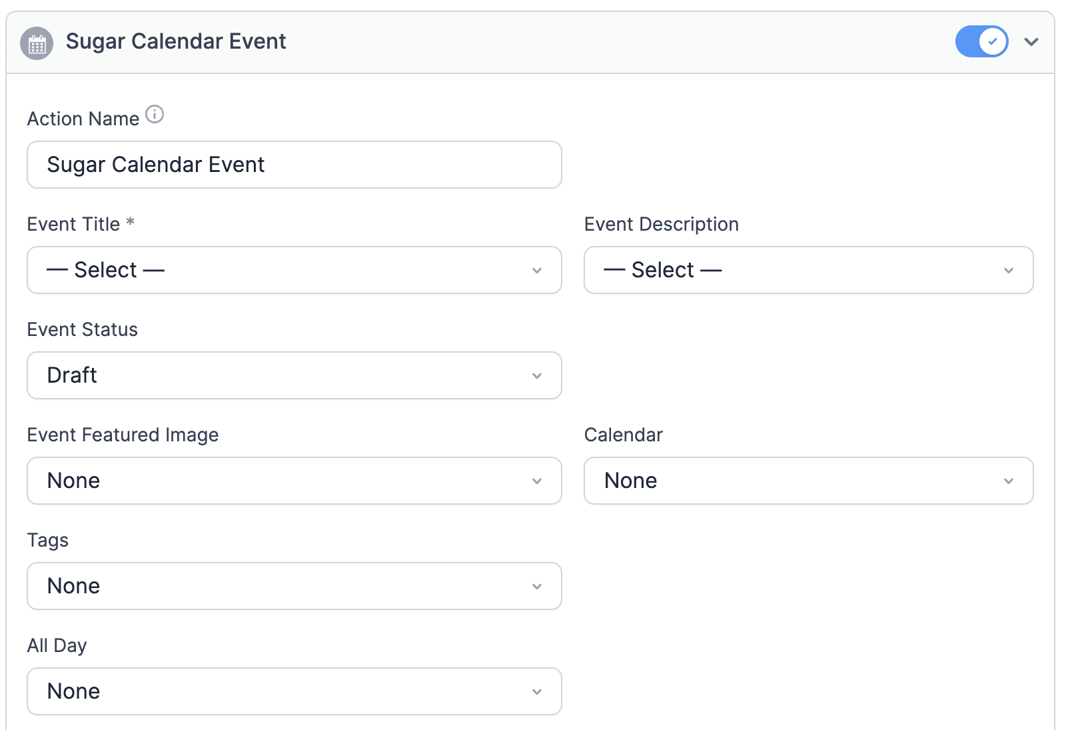Click the Event Title field label
This screenshot has height=730, width=1066.
(x=74, y=224)
